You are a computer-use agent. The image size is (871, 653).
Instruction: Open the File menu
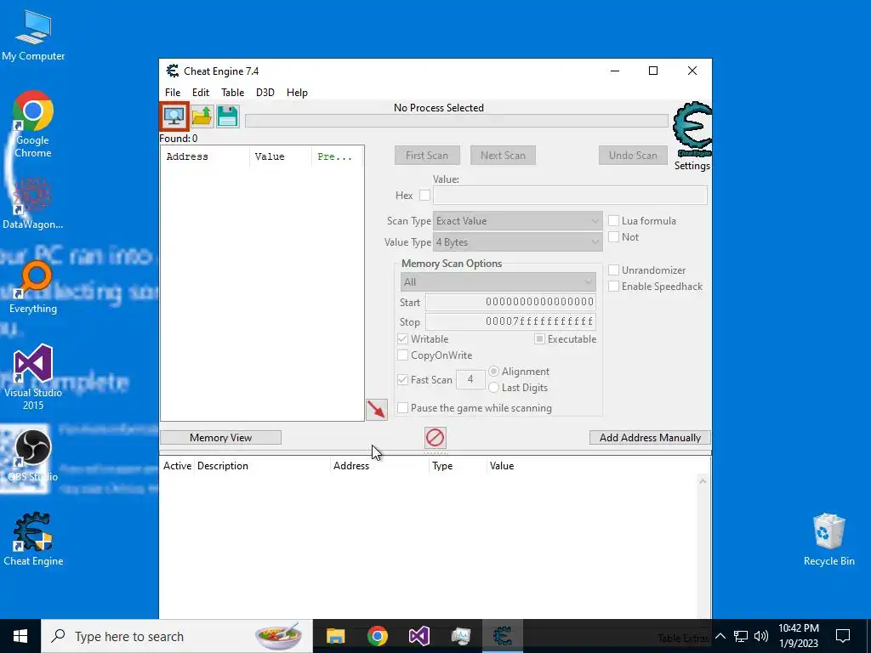(x=172, y=92)
